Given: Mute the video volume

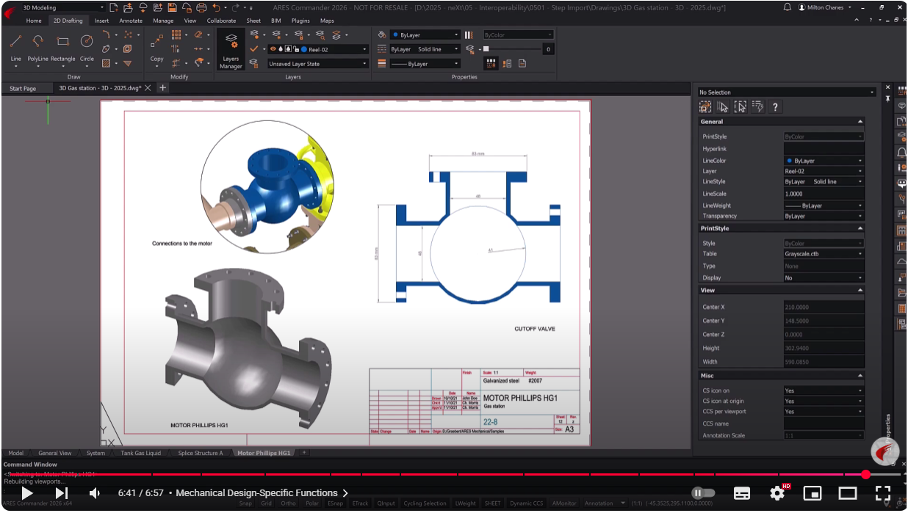Looking at the screenshot, I should pyautogui.click(x=94, y=493).
